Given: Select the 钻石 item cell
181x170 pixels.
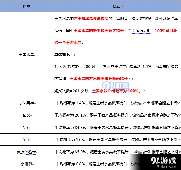Looking at the screenshot, I should tap(26, 127).
